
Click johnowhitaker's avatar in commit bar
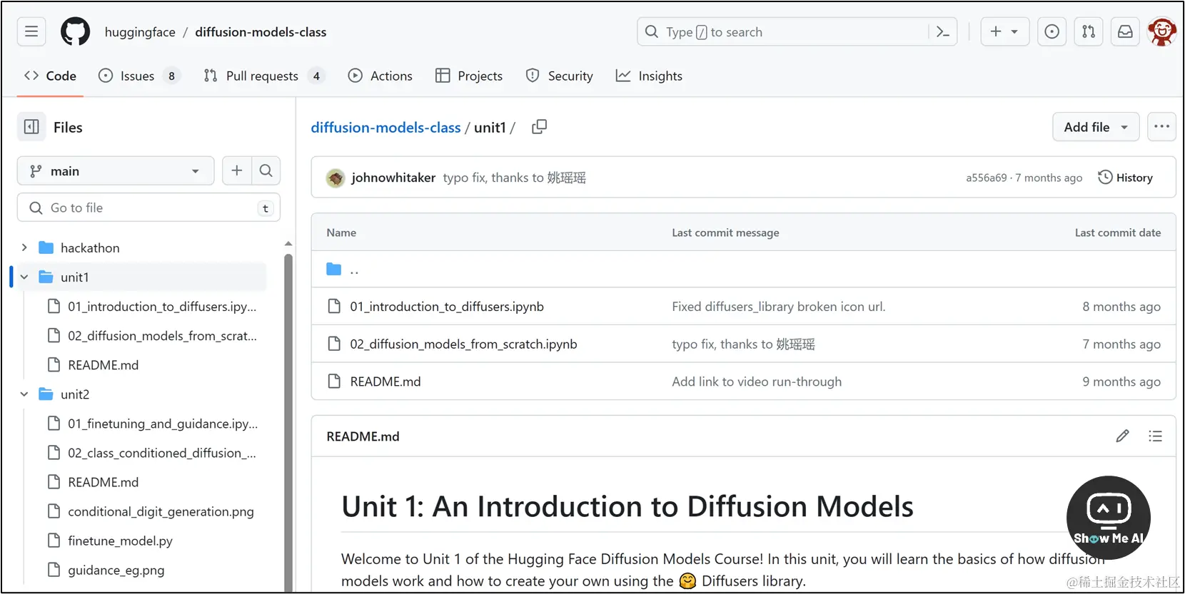click(336, 178)
